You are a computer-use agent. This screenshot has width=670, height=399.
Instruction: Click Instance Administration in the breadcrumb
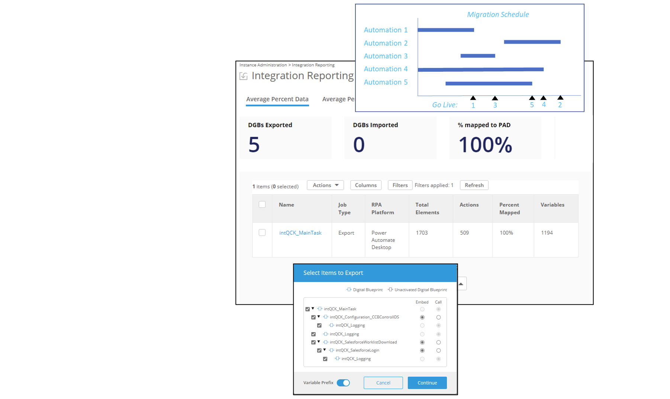263,65
